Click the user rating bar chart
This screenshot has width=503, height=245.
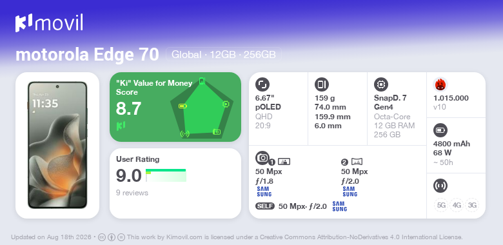point(166,175)
